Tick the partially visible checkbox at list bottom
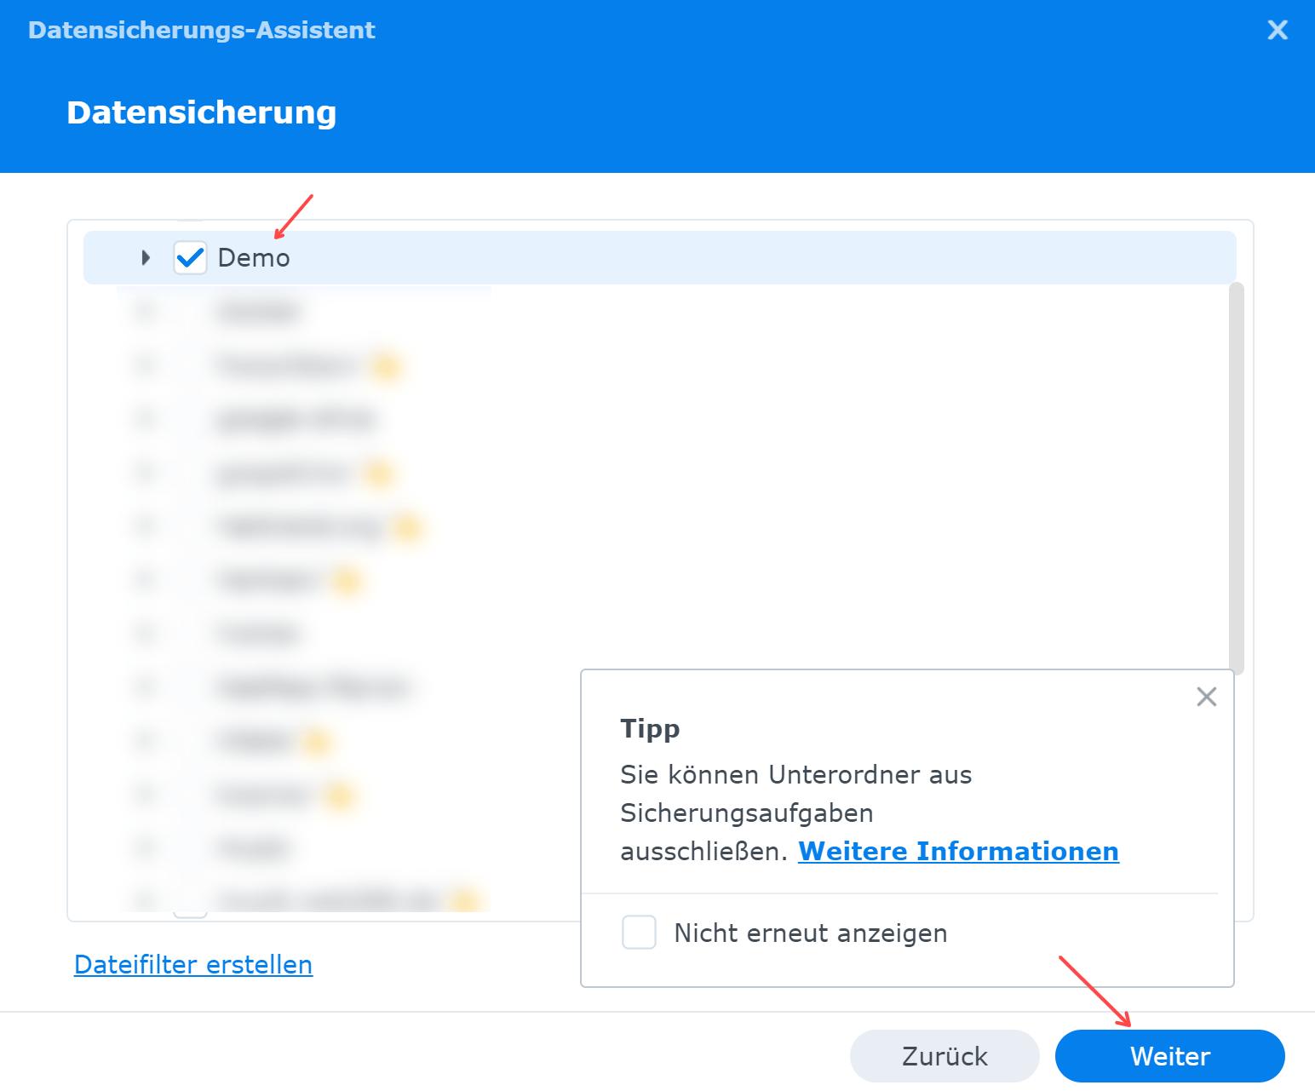This screenshot has width=1315, height=1091. [x=190, y=913]
